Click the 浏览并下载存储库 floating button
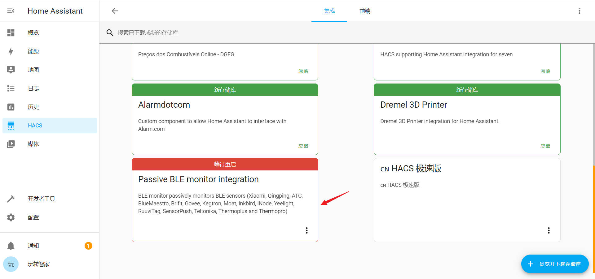Screen dimensions: 595x279 click(555, 264)
